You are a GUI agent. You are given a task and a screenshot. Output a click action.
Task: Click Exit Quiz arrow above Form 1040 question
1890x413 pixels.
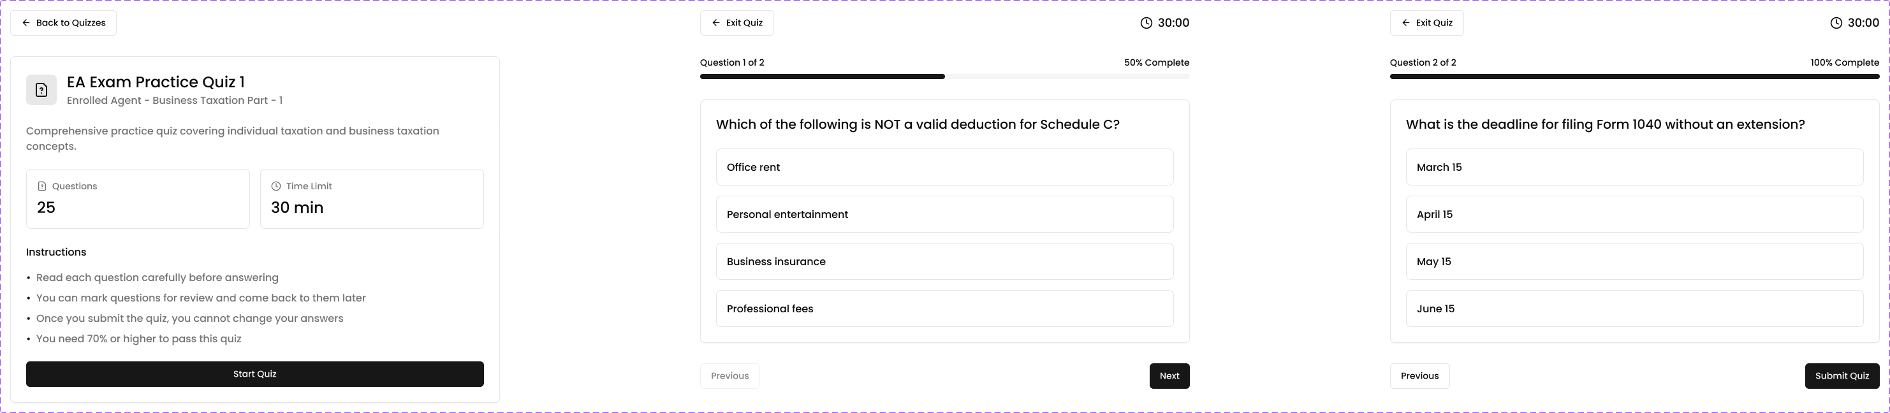tap(1406, 23)
